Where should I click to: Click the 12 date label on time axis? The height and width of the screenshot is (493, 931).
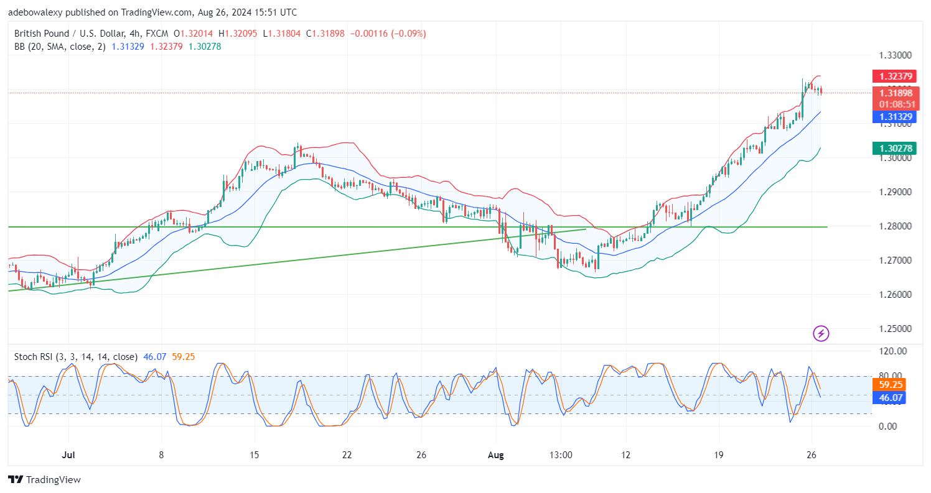coord(625,455)
